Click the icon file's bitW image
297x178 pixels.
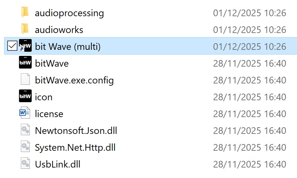pos(25,97)
